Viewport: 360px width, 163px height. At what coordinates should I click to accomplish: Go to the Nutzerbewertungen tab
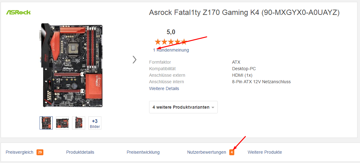point(207,152)
